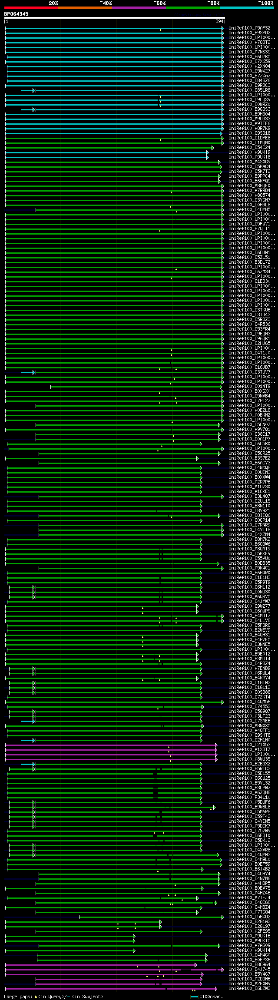The image size is (278, 1000).
Task: Select hit UniRef100_A7NSS5
Action: [x=249, y=52]
